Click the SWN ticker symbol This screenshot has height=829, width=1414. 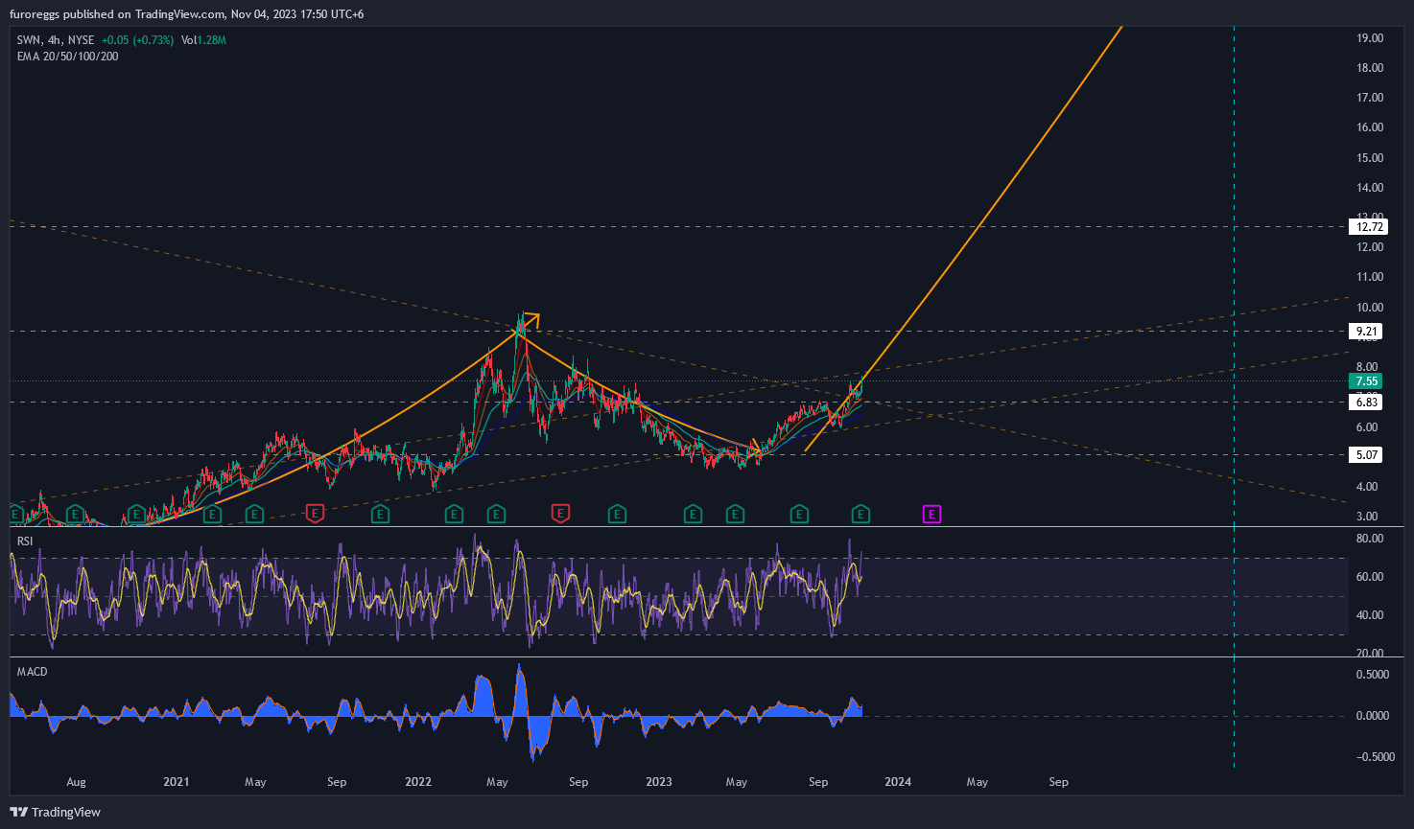[x=29, y=40]
